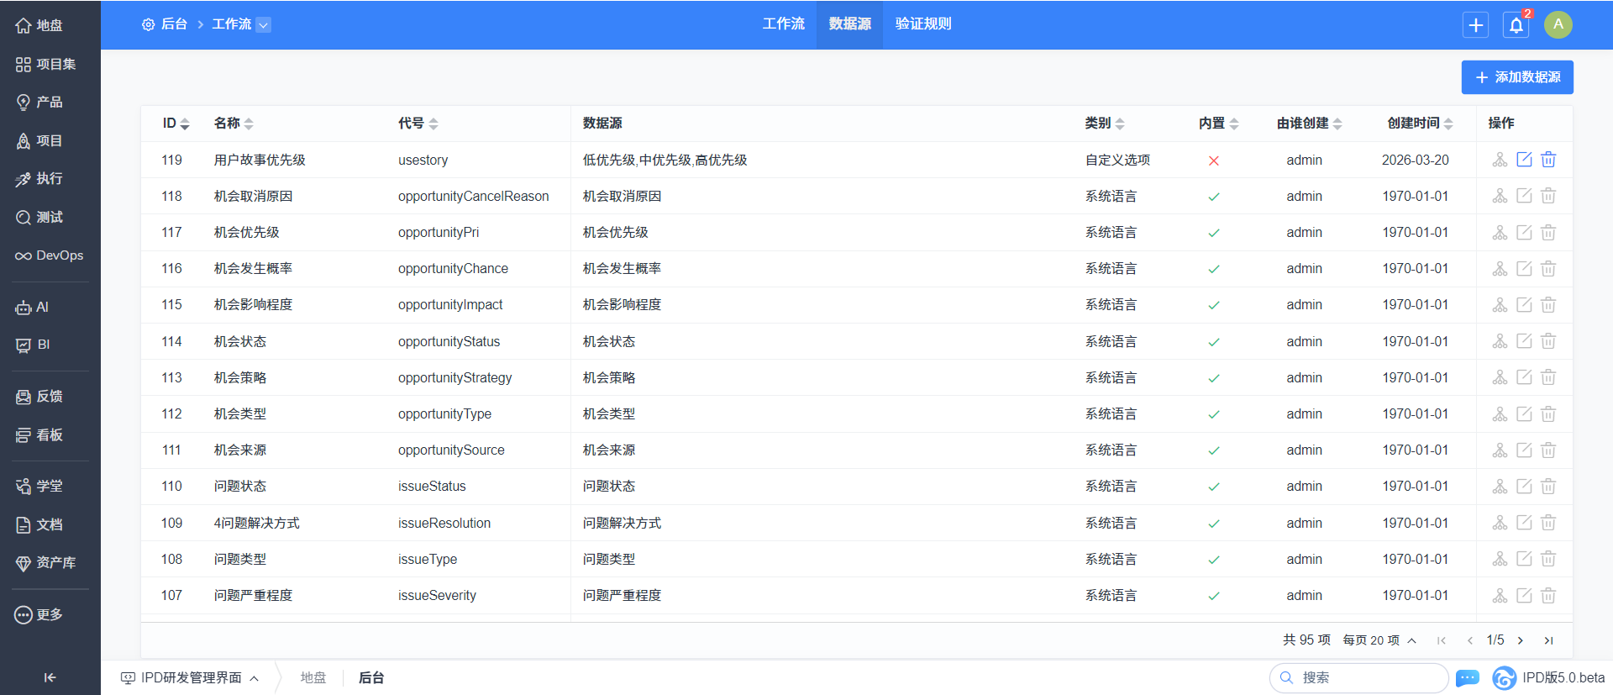Switch to the 工作流 tab

[783, 24]
